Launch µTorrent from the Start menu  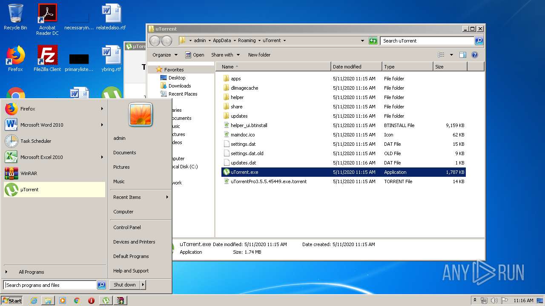(54, 190)
